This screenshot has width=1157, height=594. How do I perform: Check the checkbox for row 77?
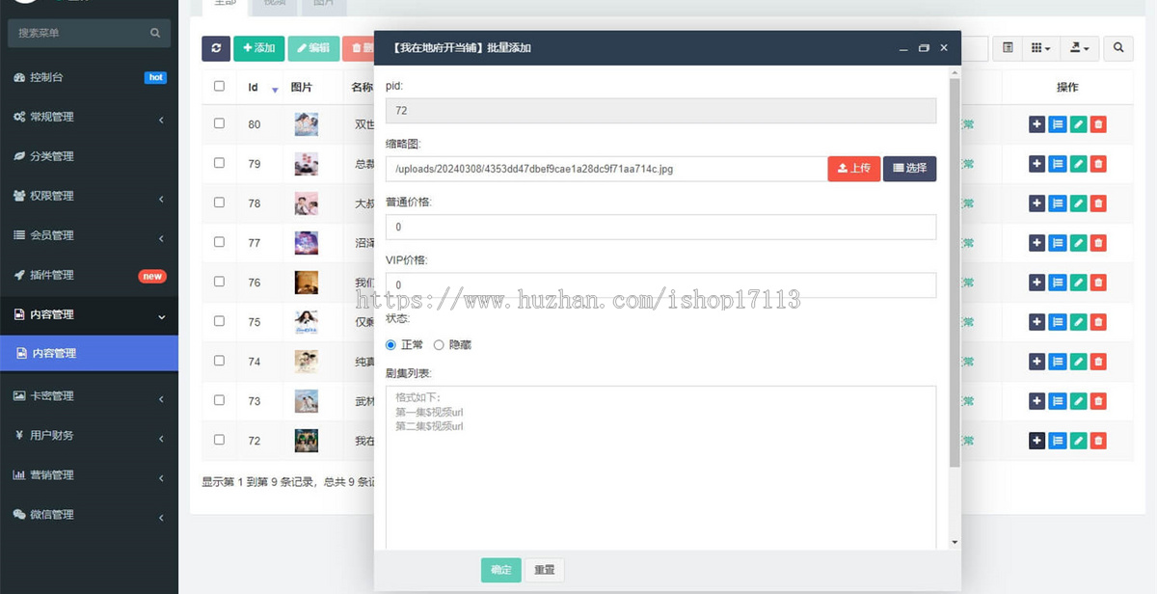pos(219,242)
